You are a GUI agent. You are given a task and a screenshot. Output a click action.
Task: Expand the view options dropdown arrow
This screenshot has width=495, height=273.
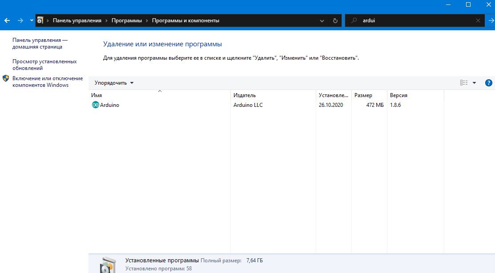(474, 83)
